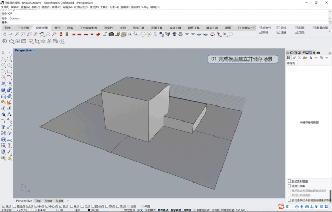This screenshot has height=212, width=332.
Task: Switch to the Front viewport tab
Action: pyautogui.click(x=48, y=201)
